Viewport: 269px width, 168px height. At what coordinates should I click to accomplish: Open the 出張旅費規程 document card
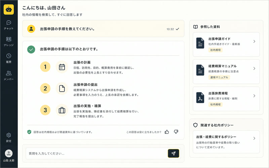(x=226, y=99)
